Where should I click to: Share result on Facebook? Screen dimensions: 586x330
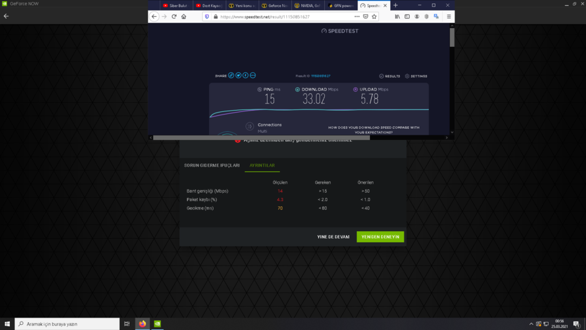(x=245, y=76)
